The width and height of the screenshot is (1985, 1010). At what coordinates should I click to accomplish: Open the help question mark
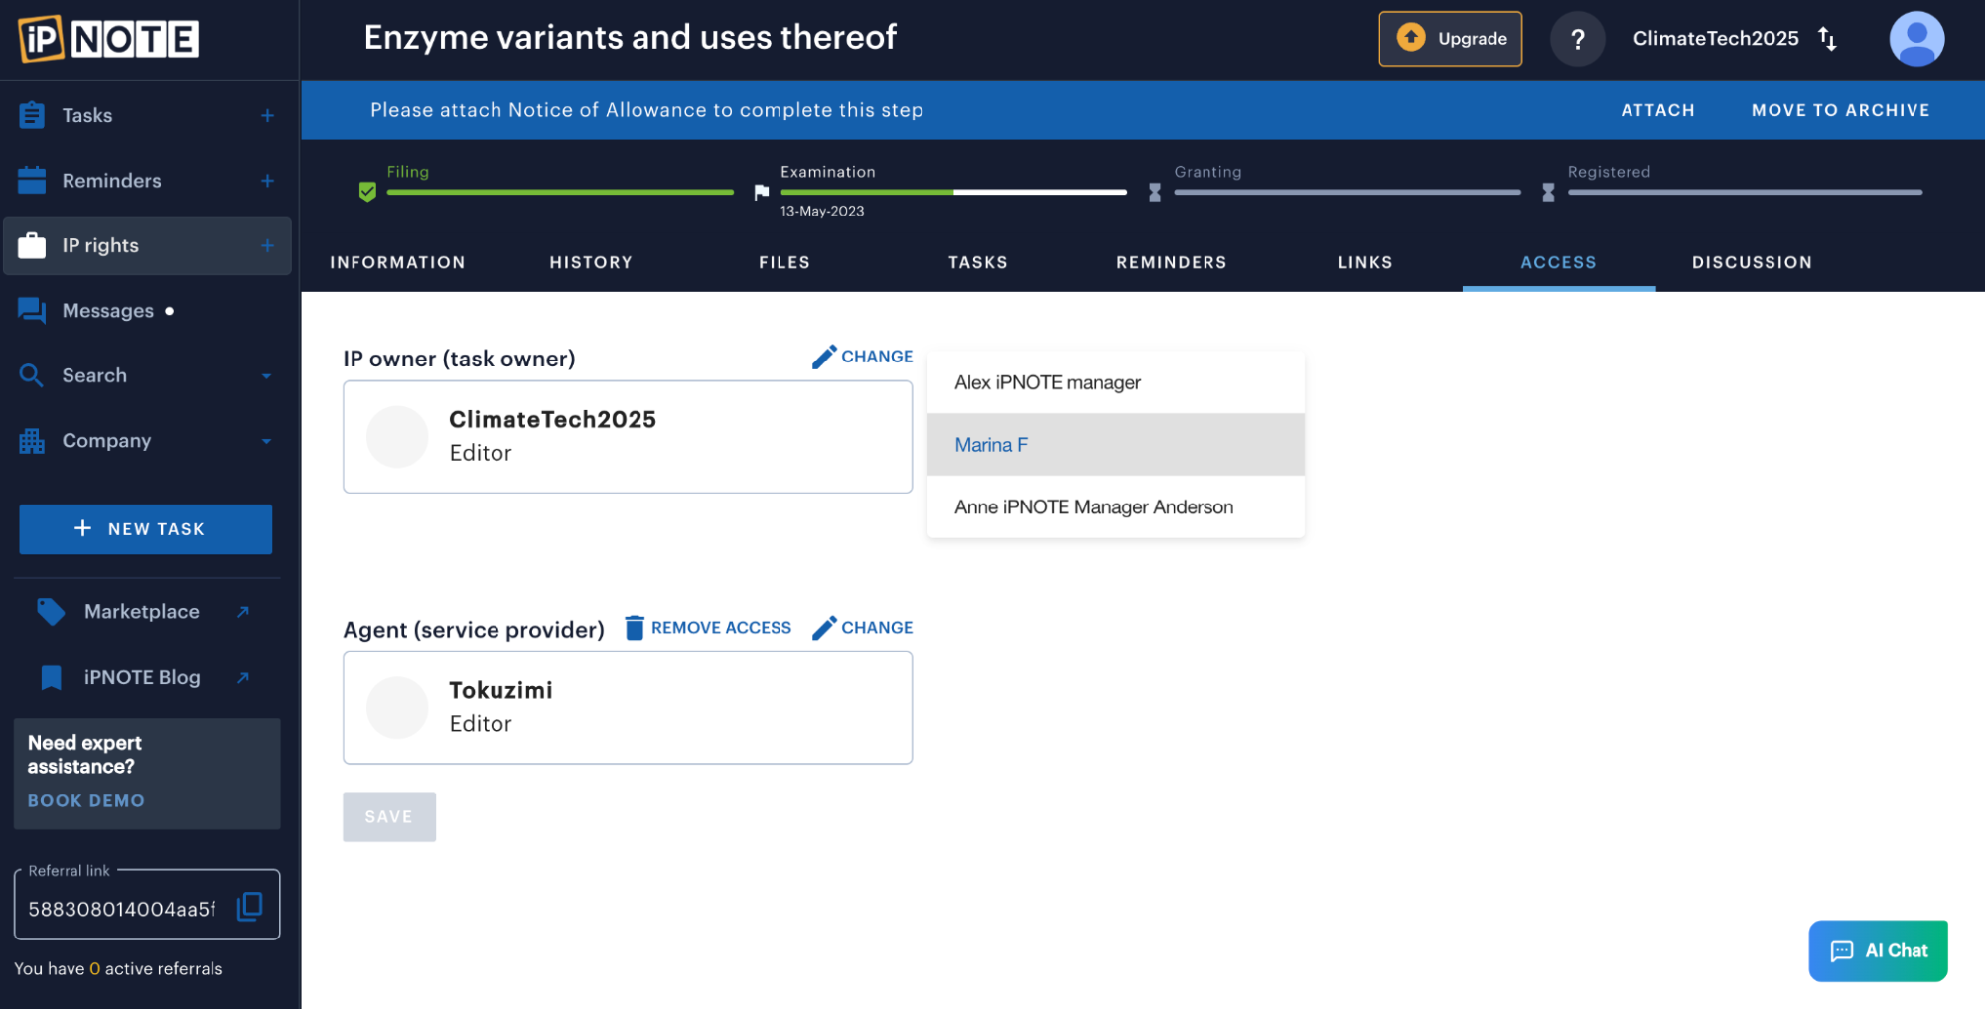pyautogui.click(x=1577, y=39)
